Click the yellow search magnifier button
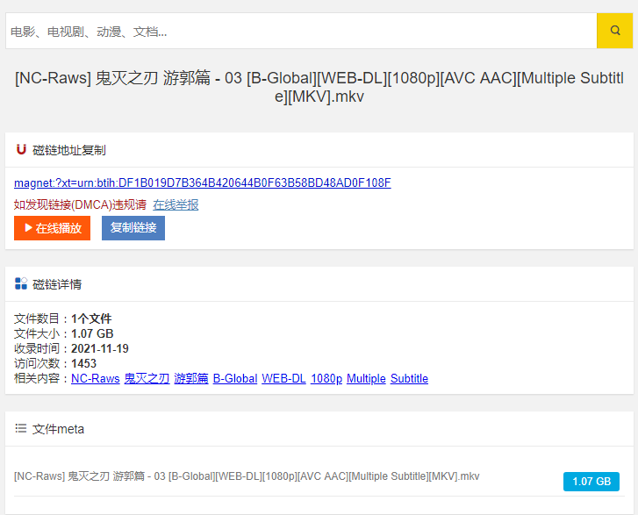 (615, 31)
